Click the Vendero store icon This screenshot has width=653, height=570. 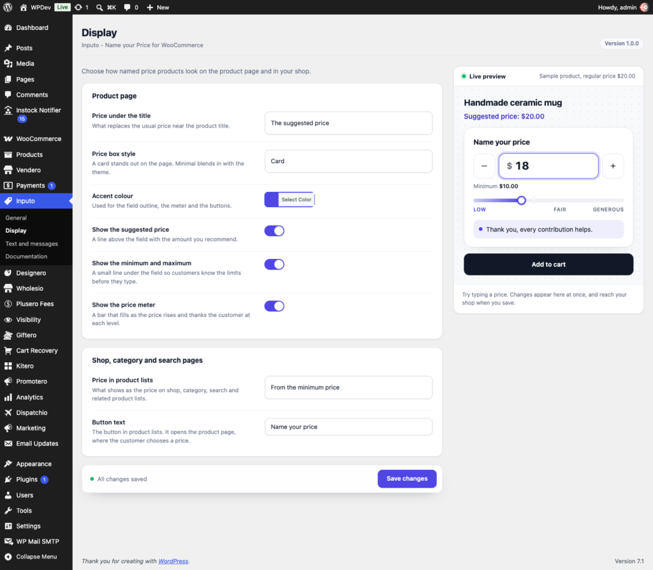pyautogui.click(x=8, y=170)
